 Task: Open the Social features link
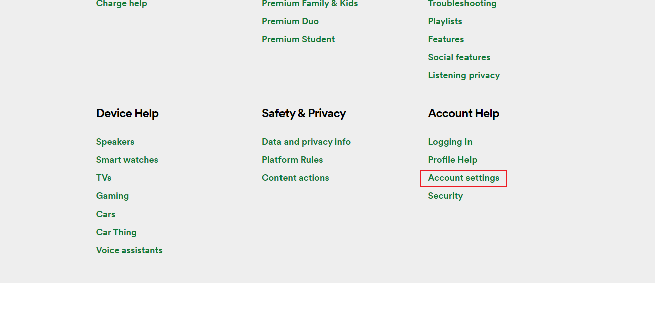coord(459,57)
